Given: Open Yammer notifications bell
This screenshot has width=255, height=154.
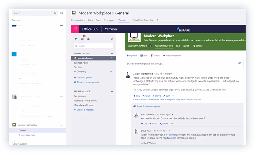Looking at the screenshot, I should pos(88,39).
